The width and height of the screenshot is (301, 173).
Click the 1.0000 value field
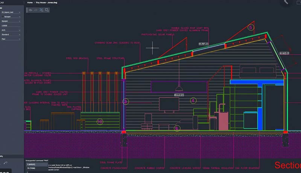point(11,26)
